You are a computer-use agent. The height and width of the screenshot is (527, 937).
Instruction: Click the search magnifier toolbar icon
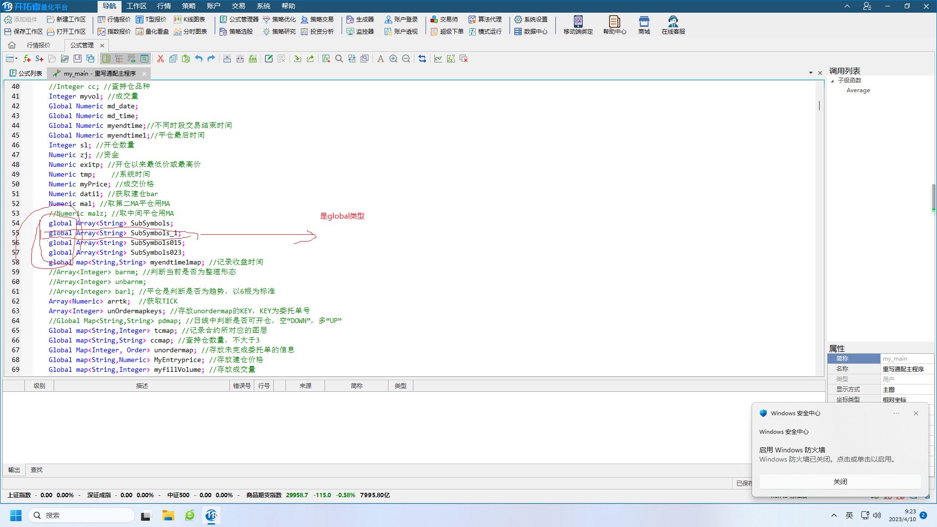(339, 59)
